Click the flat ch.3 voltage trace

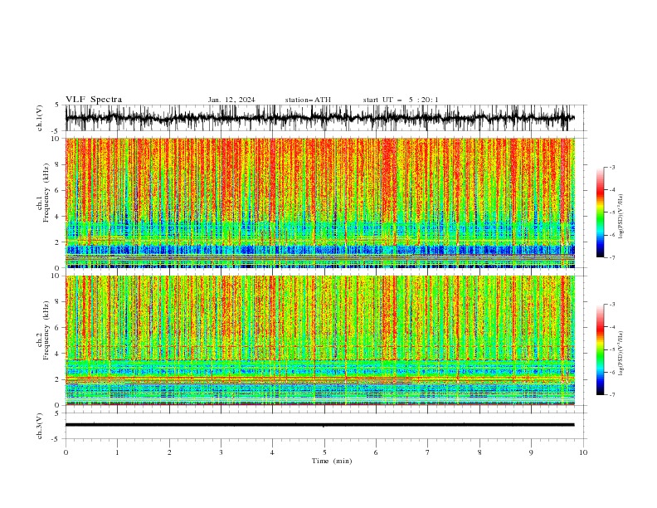[319, 425]
